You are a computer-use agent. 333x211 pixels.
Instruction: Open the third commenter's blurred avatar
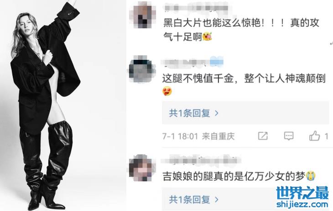(x=142, y=168)
